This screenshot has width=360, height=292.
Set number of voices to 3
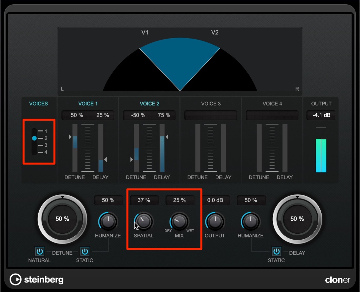point(43,145)
